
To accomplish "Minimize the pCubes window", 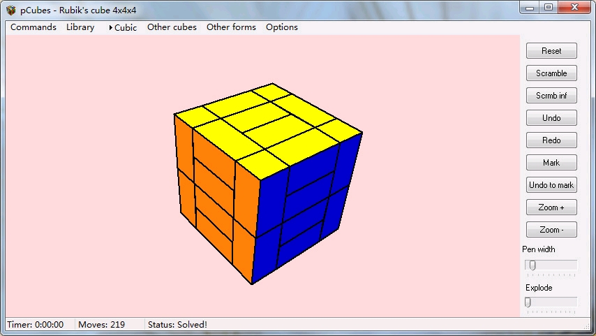I will pyautogui.click(x=530, y=7).
